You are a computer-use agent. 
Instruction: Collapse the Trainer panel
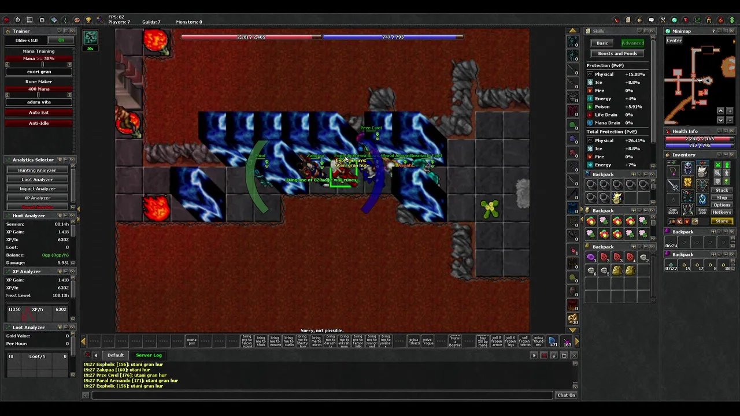[x=66, y=31]
